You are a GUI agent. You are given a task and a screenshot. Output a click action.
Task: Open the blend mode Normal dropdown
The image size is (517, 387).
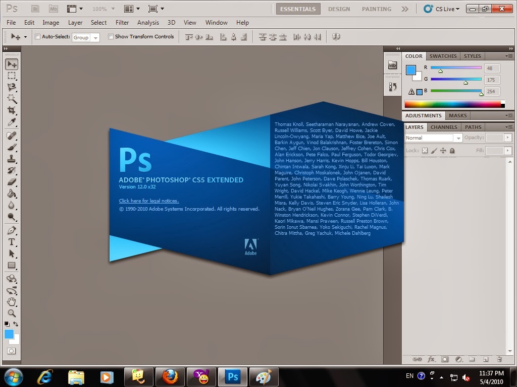(x=433, y=138)
